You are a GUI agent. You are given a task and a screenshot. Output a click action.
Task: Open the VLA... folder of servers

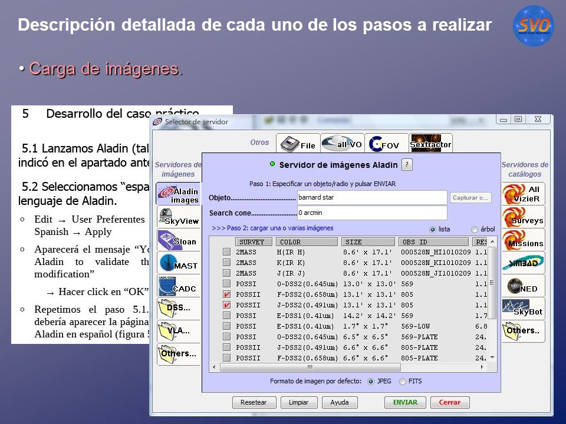click(x=179, y=332)
